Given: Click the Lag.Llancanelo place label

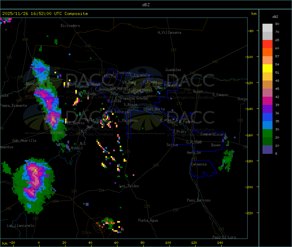Looking at the screenshot, I should click(x=21, y=226).
